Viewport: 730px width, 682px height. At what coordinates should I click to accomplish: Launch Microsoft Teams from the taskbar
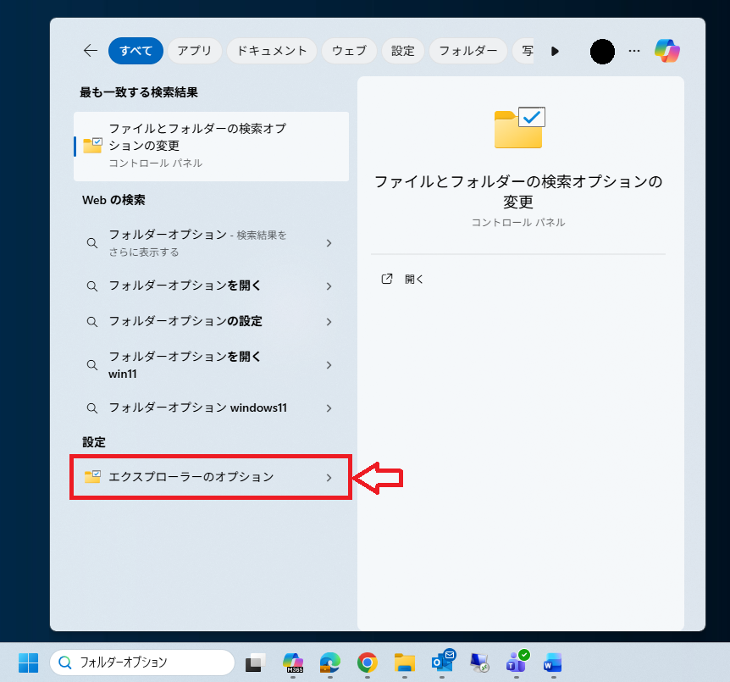tap(517, 663)
